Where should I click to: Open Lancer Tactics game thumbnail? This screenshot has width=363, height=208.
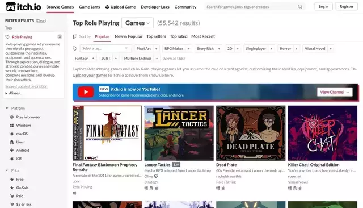pos(179,133)
